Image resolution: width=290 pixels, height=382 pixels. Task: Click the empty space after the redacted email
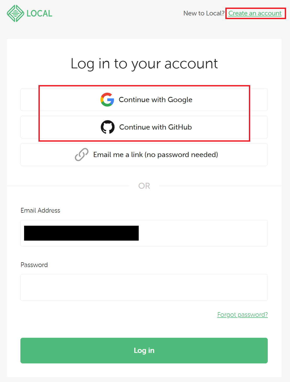(x=203, y=233)
